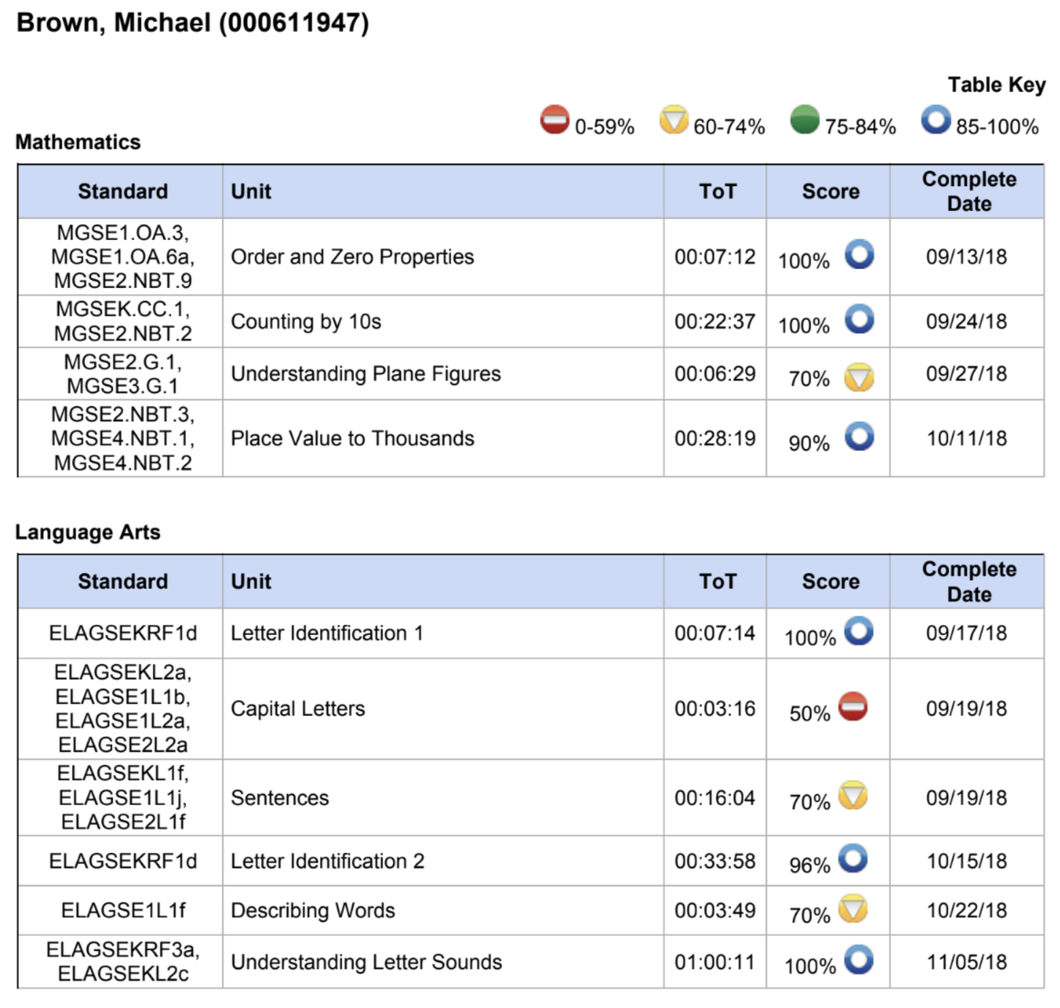
Task: Click the time on task 00:33:58
Action: click(715, 861)
